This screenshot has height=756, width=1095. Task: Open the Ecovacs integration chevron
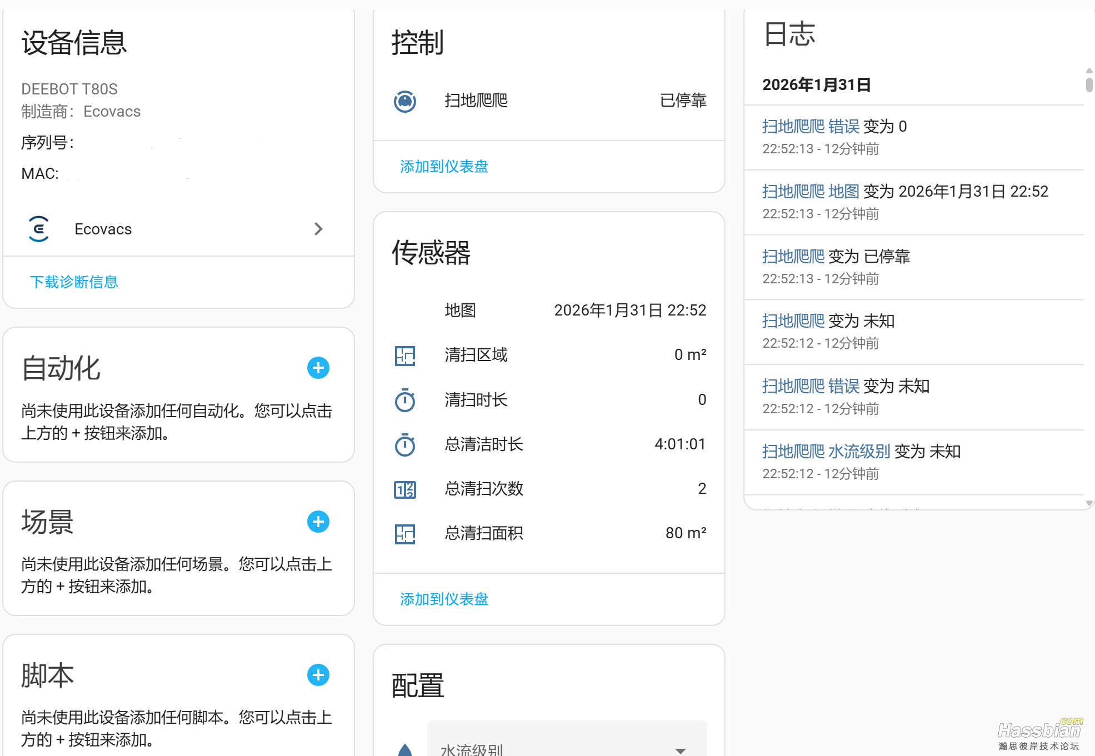pyautogui.click(x=318, y=229)
